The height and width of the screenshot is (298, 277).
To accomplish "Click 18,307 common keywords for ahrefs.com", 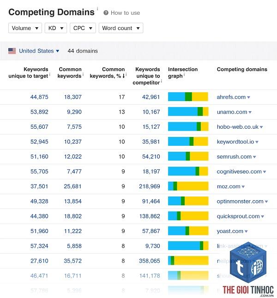I will 72,97.
